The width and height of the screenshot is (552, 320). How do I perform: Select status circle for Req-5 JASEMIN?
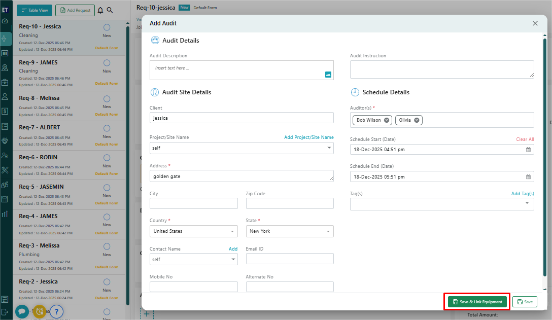point(107,187)
